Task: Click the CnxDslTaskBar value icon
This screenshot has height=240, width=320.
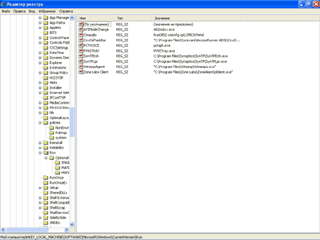Action: (x=81, y=40)
